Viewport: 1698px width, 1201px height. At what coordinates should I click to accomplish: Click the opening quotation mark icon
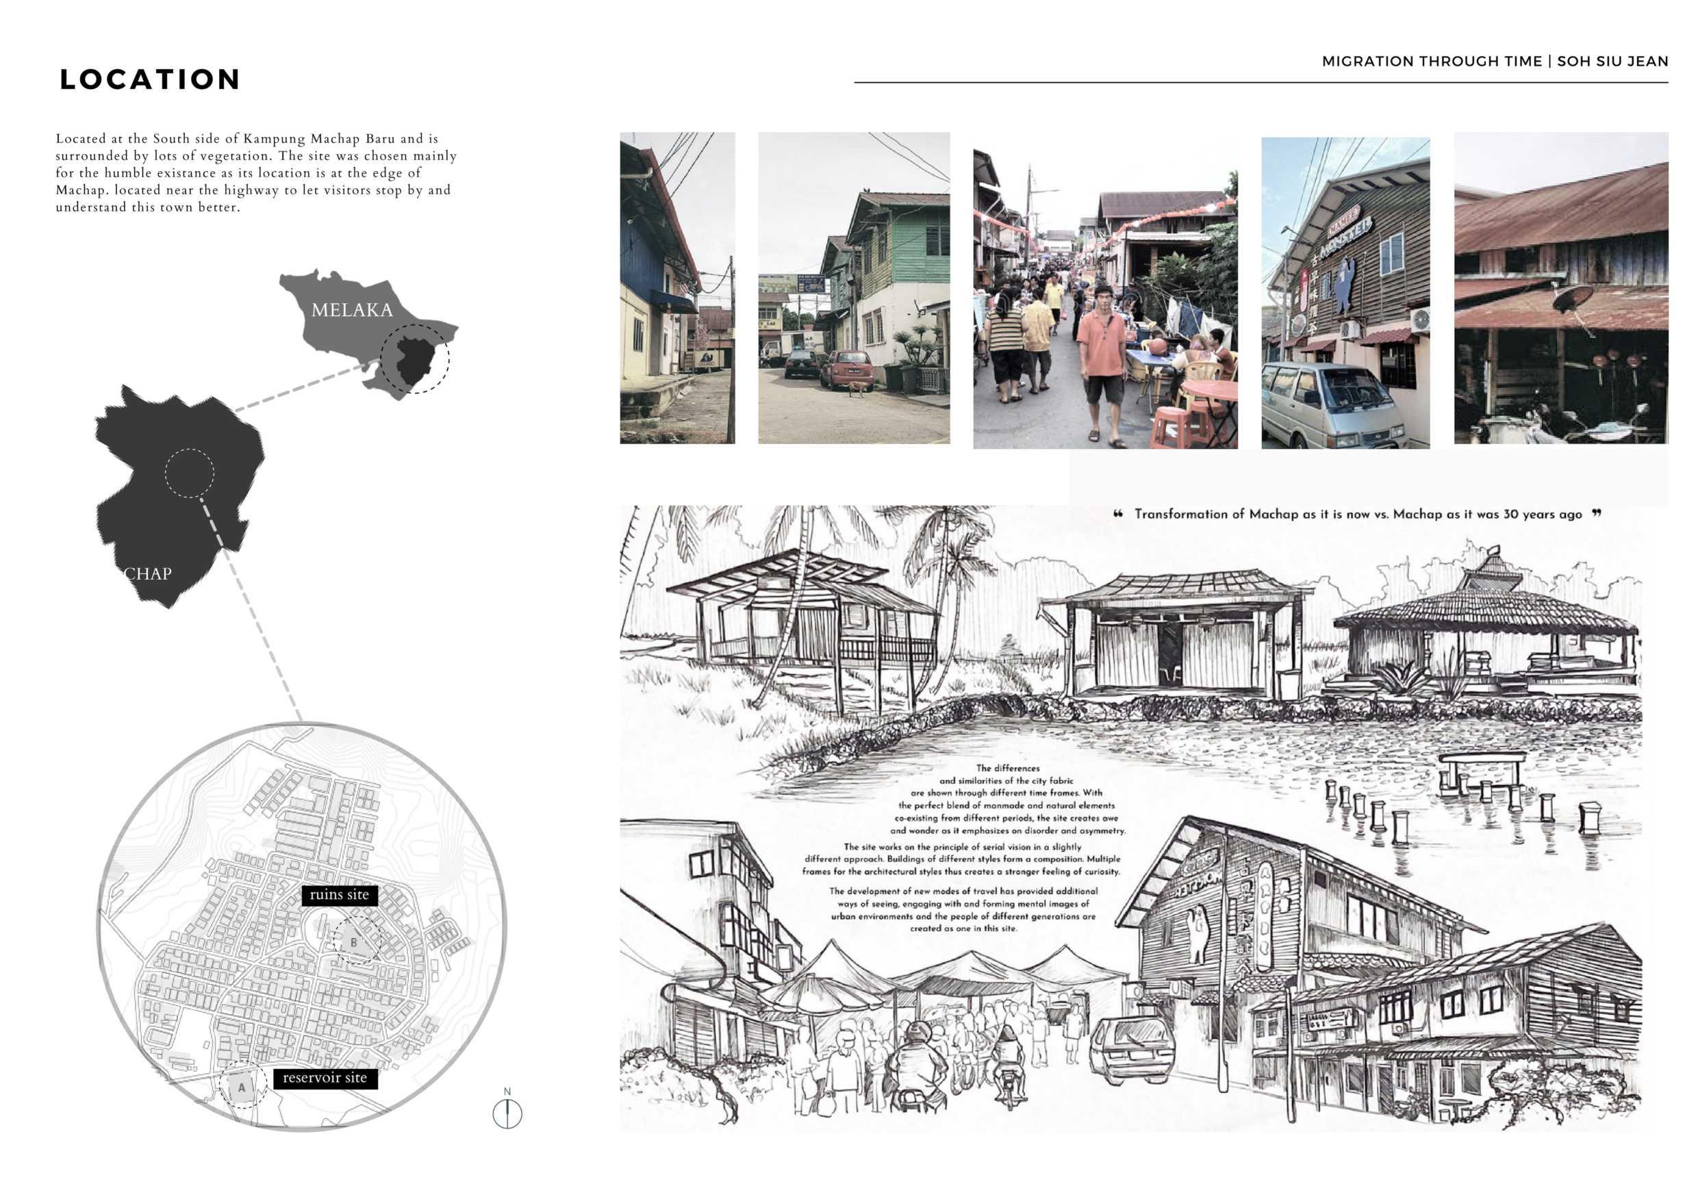coord(1118,514)
